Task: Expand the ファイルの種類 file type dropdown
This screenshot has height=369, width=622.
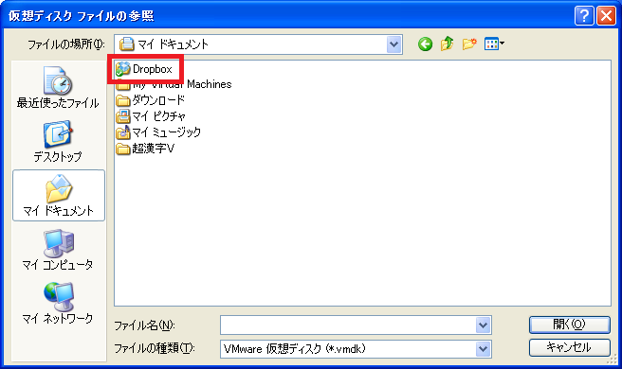Action: click(484, 349)
